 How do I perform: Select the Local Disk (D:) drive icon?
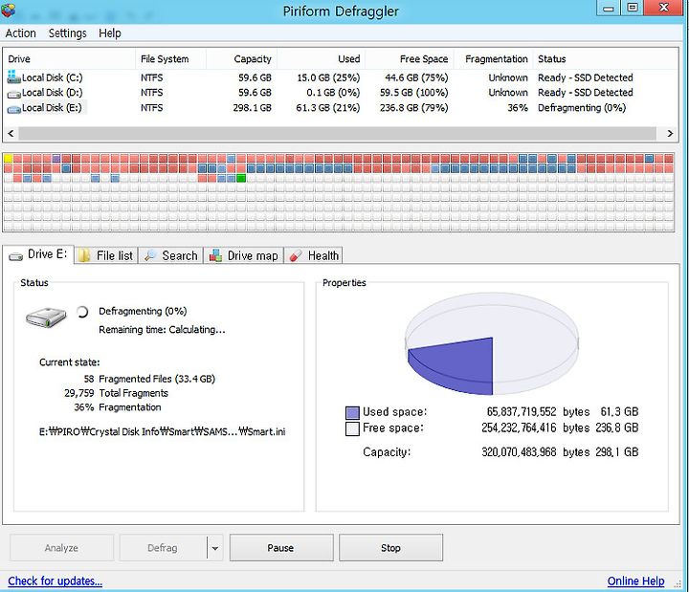14,93
